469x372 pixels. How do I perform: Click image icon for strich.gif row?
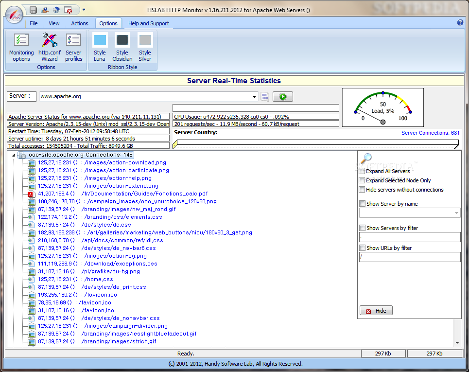click(x=32, y=342)
